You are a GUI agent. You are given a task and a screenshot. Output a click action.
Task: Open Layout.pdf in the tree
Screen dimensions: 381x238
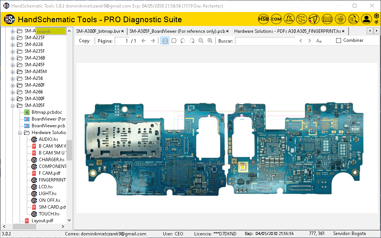42,221
